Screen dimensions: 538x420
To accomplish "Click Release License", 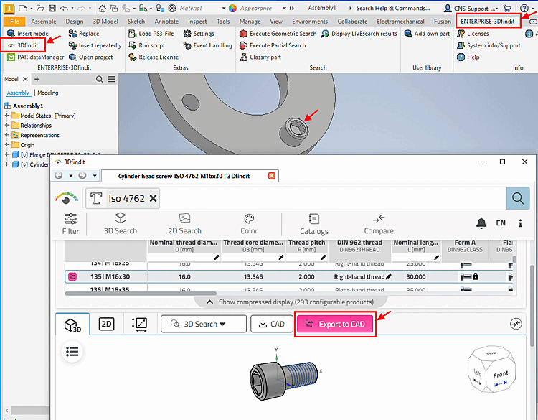I will pyautogui.click(x=154, y=57).
